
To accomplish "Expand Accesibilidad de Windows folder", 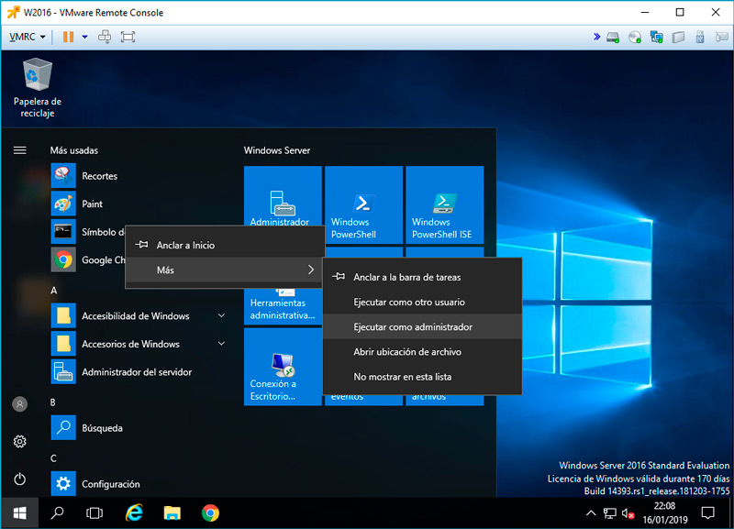I will [139, 315].
